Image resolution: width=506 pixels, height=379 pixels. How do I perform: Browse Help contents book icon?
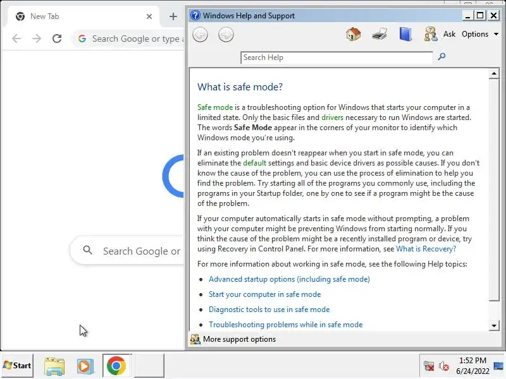(x=405, y=34)
